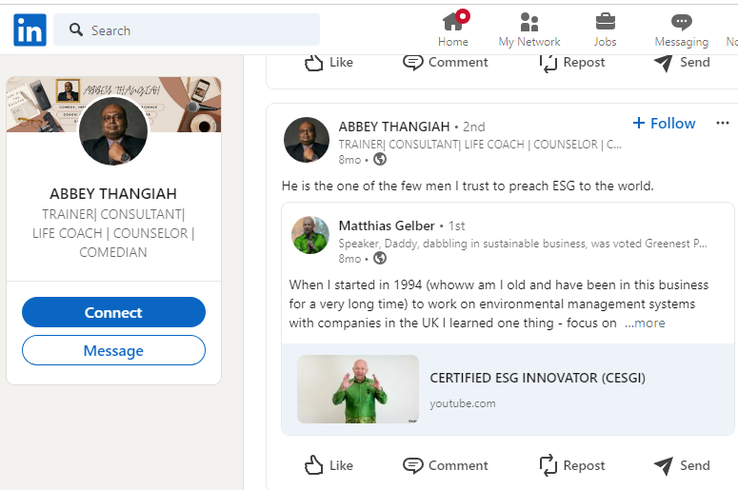Message Abbey Thangiah from sidebar card
This screenshot has height=490, width=738.
click(113, 350)
